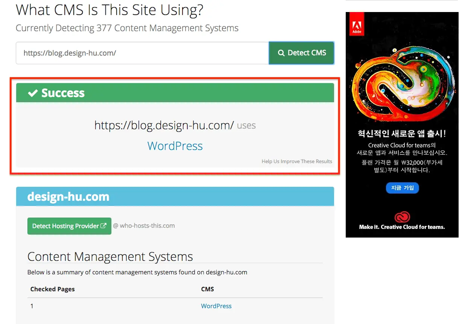
Task: Click the '1' checked pages cell
Action: pyautogui.click(x=32, y=306)
